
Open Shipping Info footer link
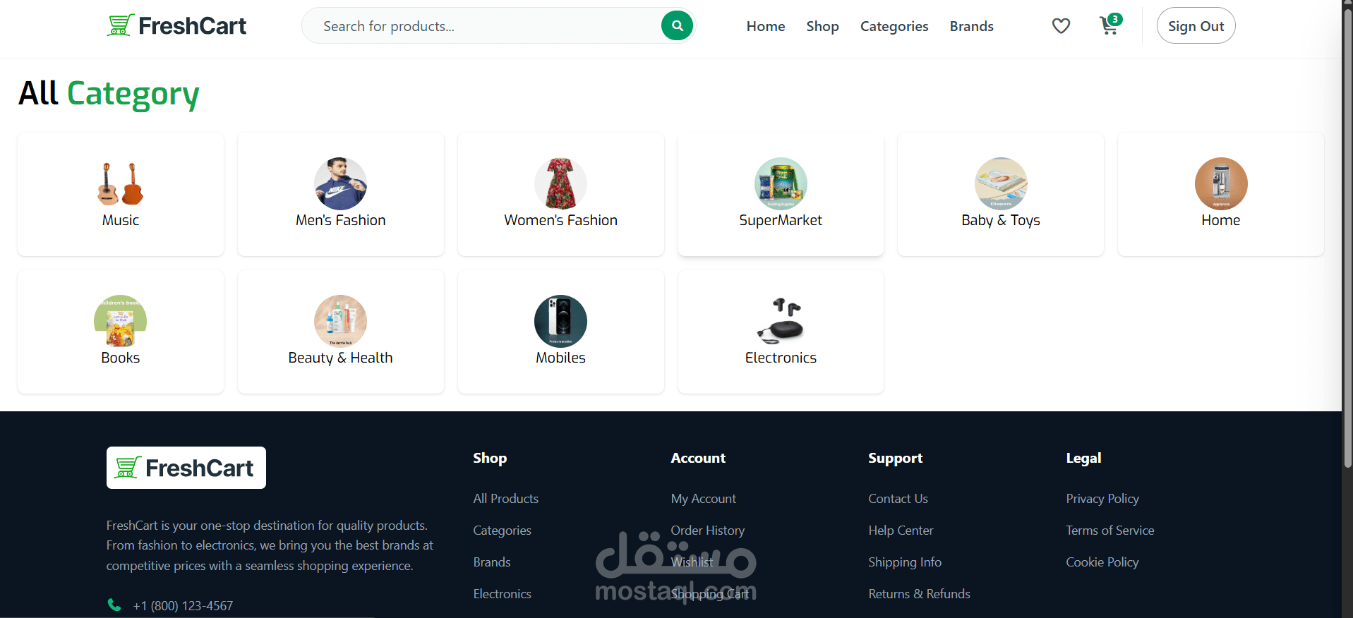coord(906,562)
